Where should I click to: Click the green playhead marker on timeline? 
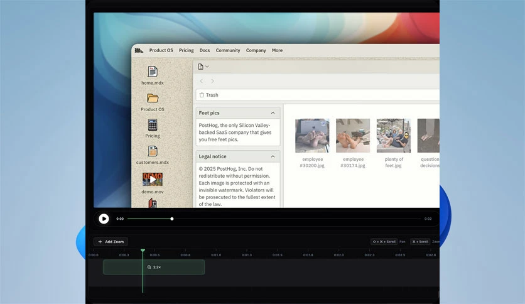coord(143,251)
